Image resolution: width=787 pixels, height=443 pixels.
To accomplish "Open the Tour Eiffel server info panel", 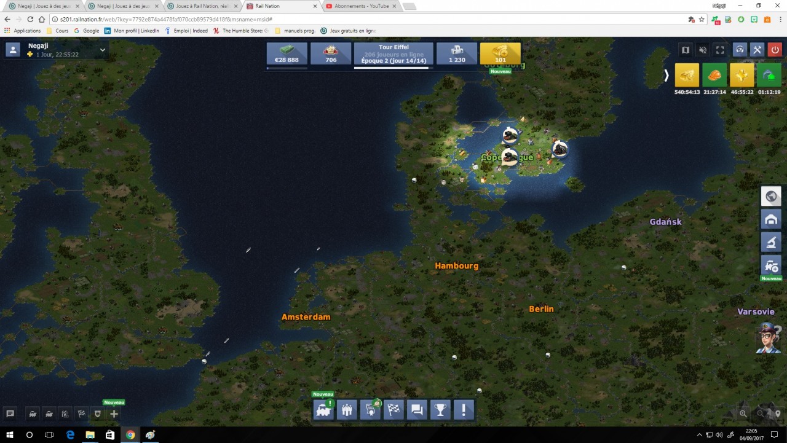I will click(393, 53).
